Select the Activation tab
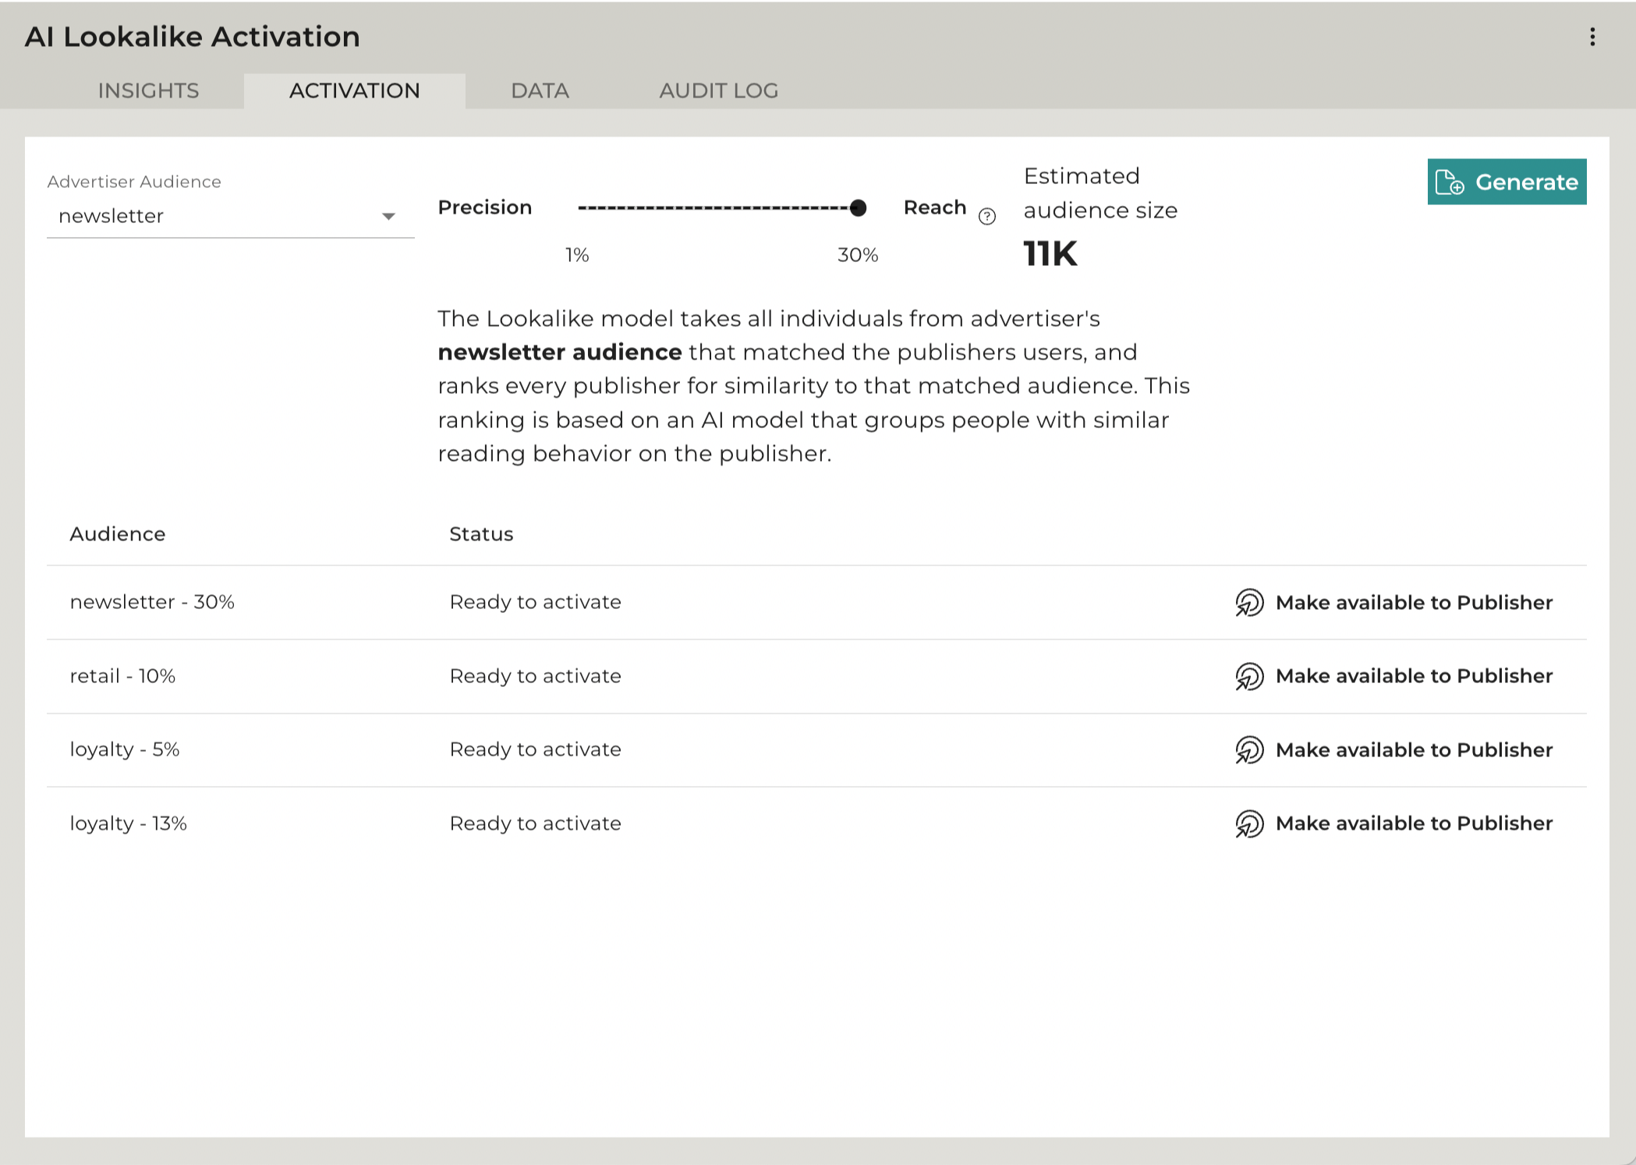This screenshot has height=1165, width=1636. pyautogui.click(x=355, y=90)
